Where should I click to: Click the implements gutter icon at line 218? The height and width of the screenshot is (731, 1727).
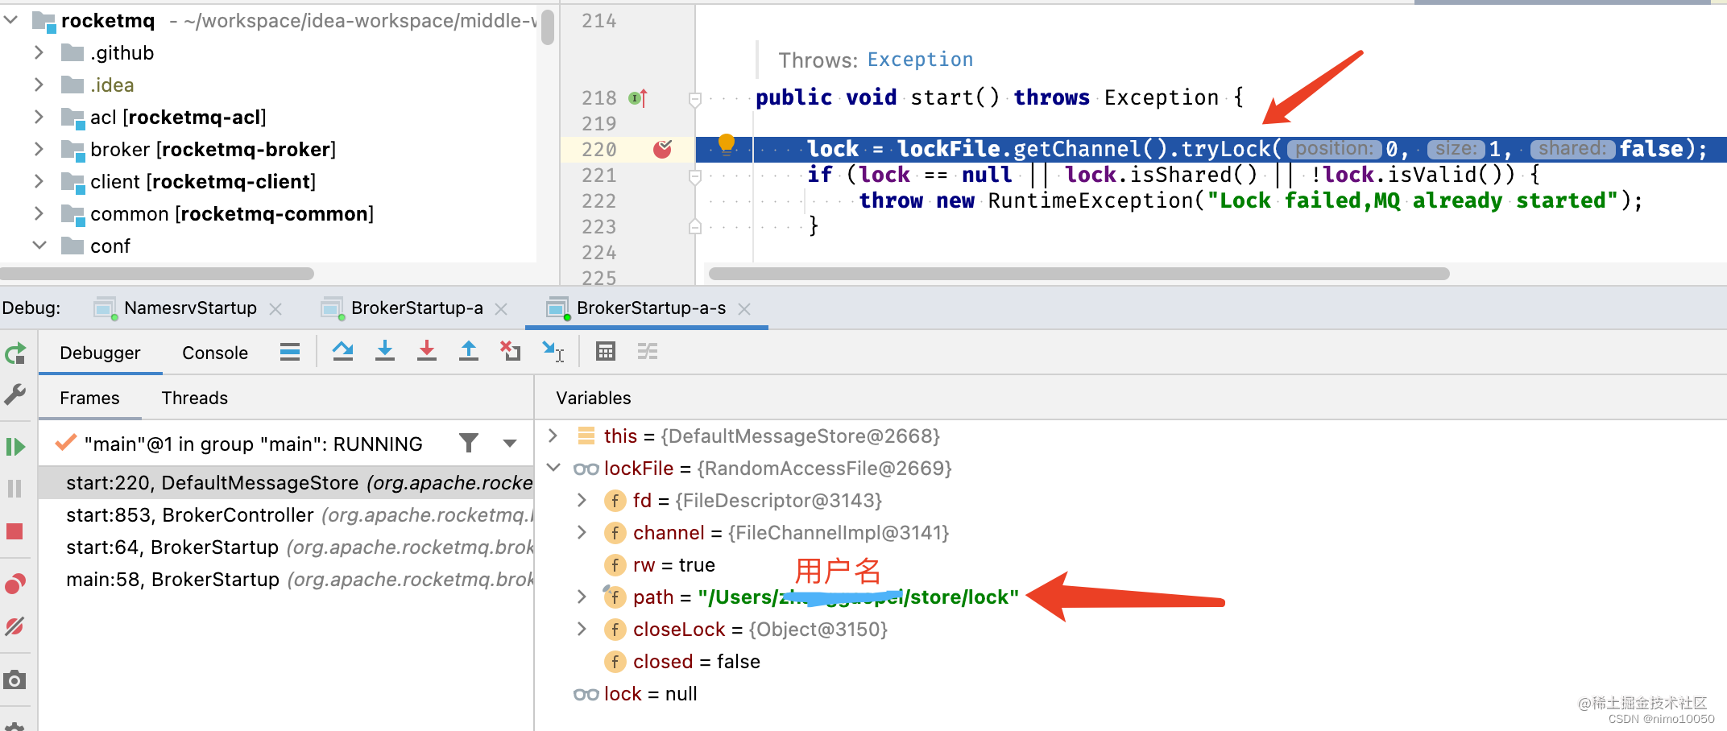pos(638,98)
